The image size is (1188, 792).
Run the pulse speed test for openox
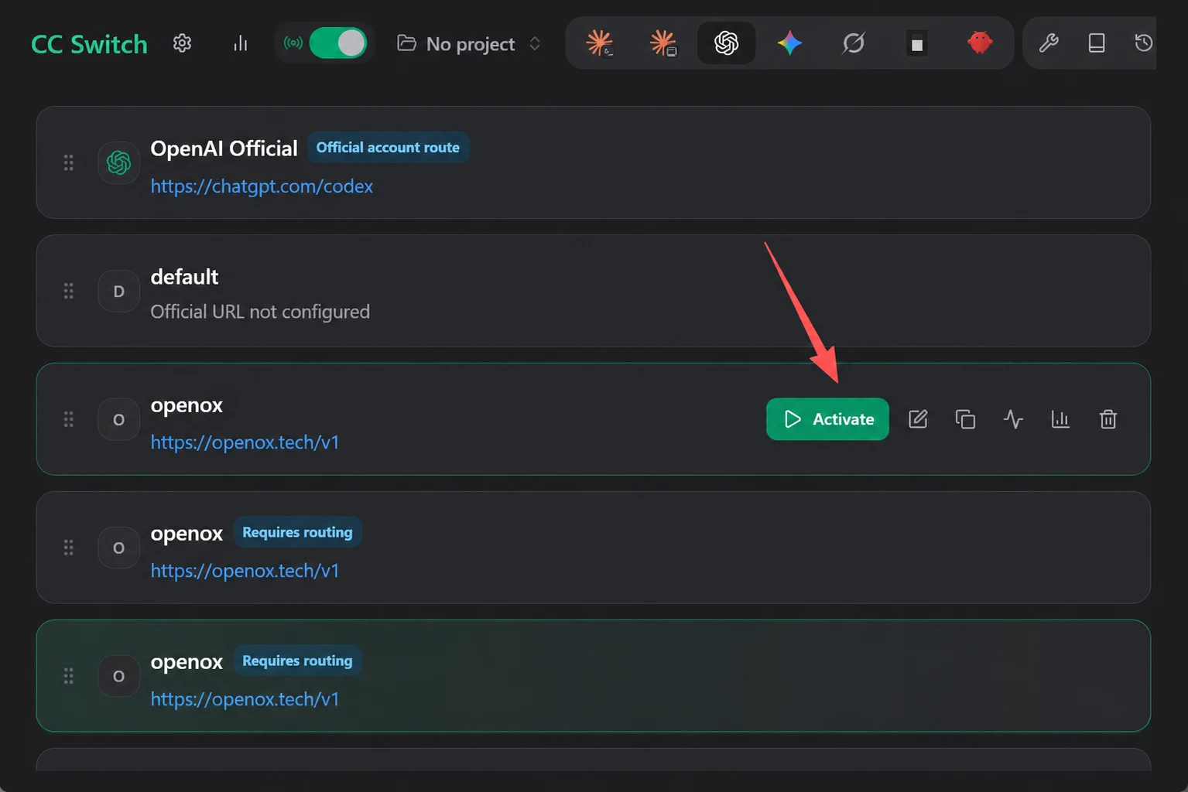click(1013, 419)
